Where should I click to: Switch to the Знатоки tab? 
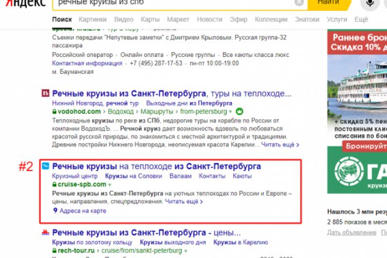coord(307,19)
